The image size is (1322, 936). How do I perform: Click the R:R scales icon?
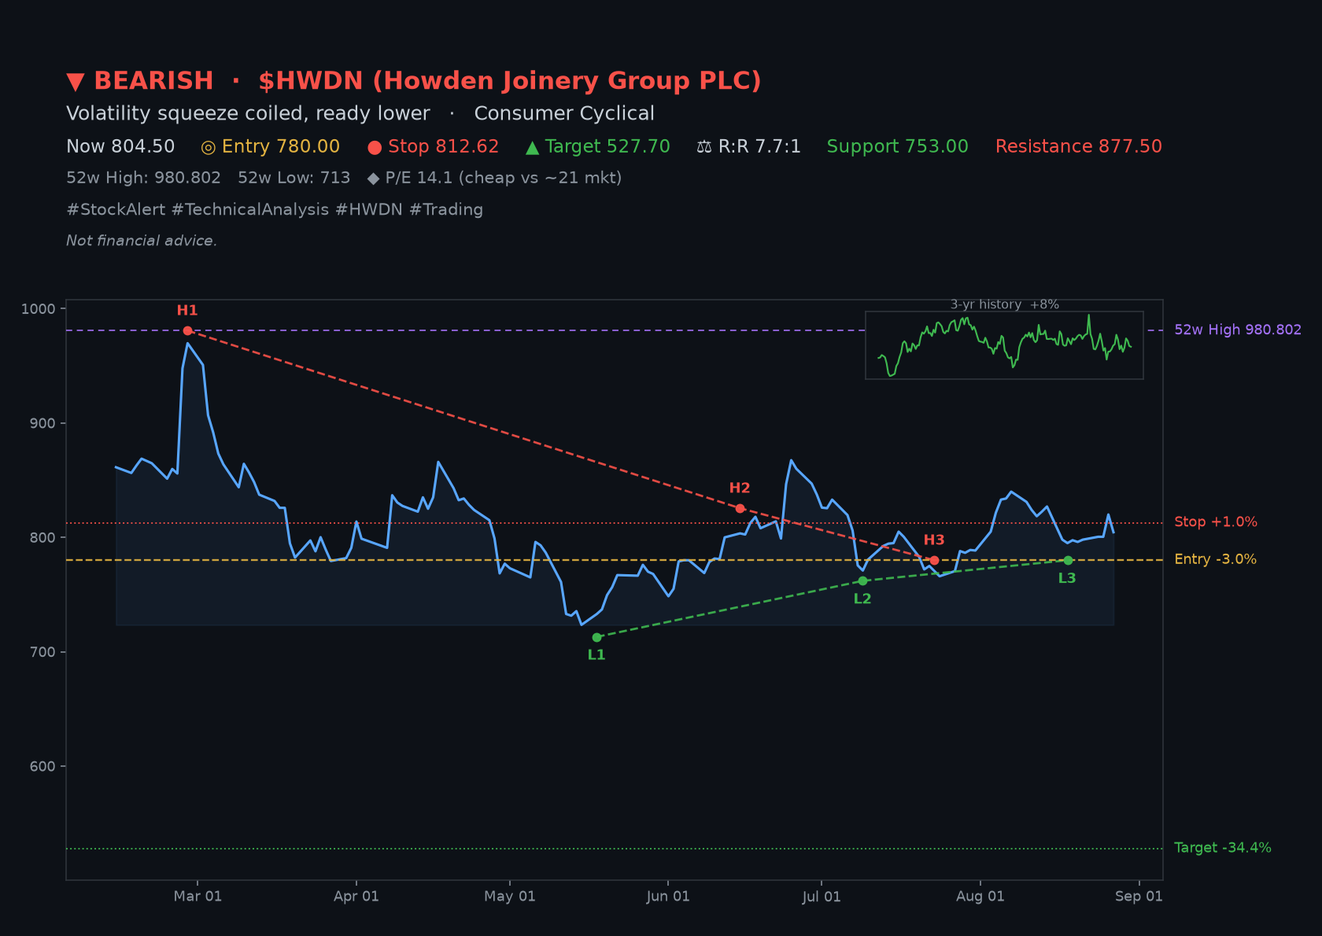click(704, 147)
